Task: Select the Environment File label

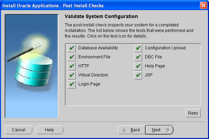Action: pyautogui.click(x=94, y=57)
